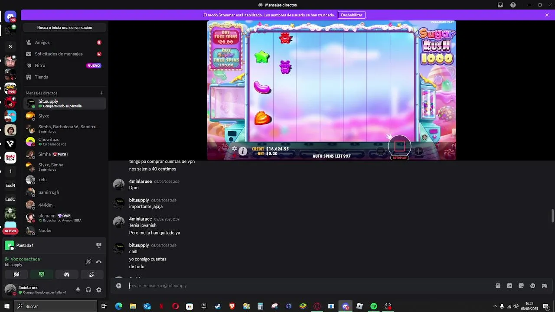Open the Noobs group chat

coord(65,231)
